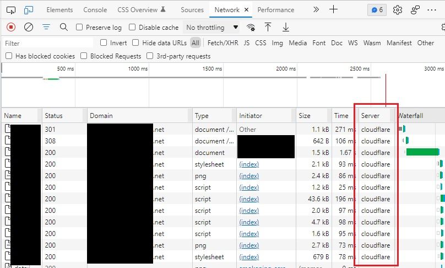Open (index) initiator of 679 B stylesheet
The image size is (445, 268).
249,257
